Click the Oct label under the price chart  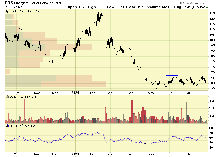tap(17, 93)
